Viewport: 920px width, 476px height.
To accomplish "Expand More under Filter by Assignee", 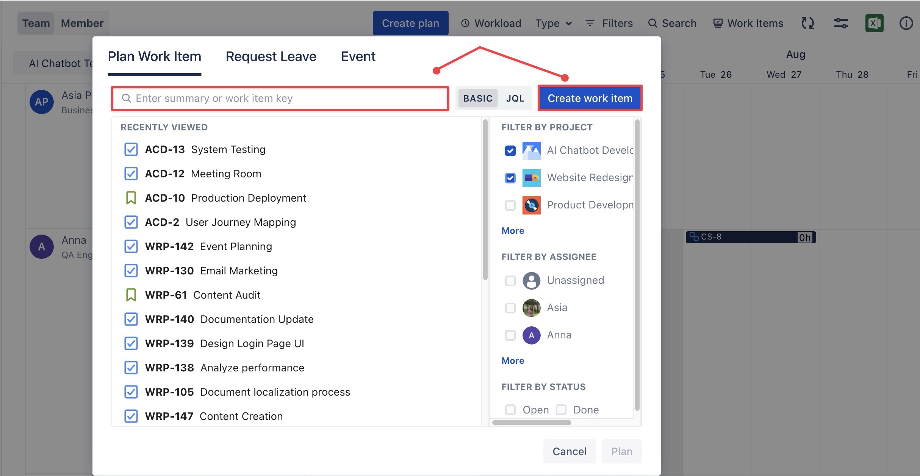I will pos(513,361).
